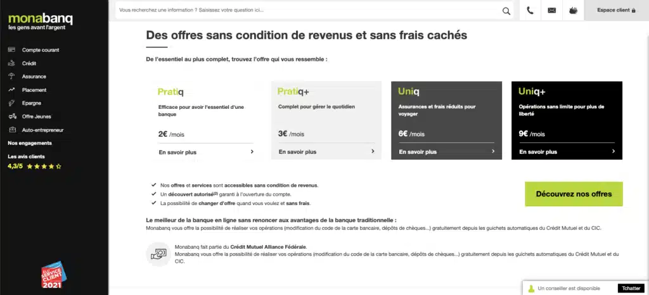The height and width of the screenshot is (295, 649).
Task: Expand Pratiq+ card's En savoir plus arrow
Action: [x=373, y=152]
